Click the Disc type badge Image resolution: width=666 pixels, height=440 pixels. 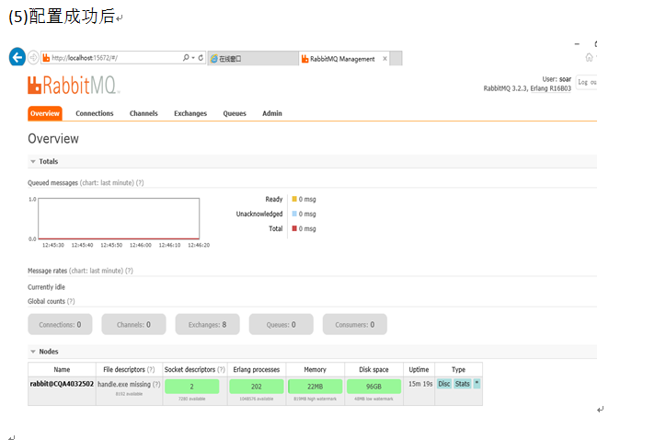coord(444,384)
